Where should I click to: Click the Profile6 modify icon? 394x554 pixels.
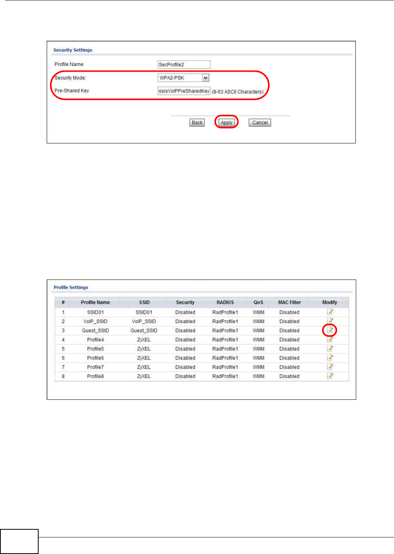pos(330,357)
